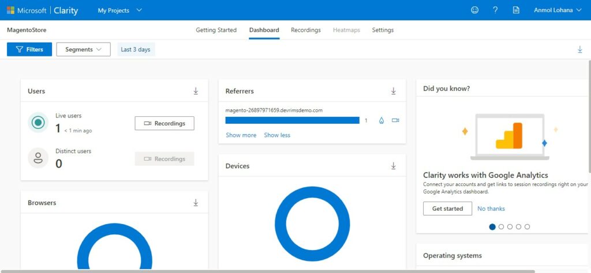Open heatmap flame icon for referrer
The image size is (591, 273).
381,120
